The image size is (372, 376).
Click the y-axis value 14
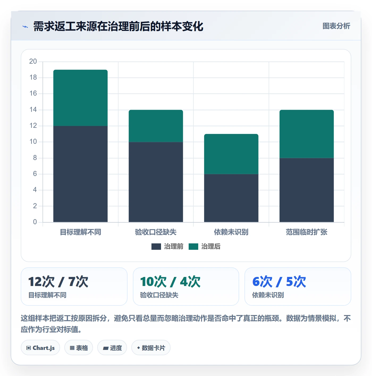(x=33, y=110)
